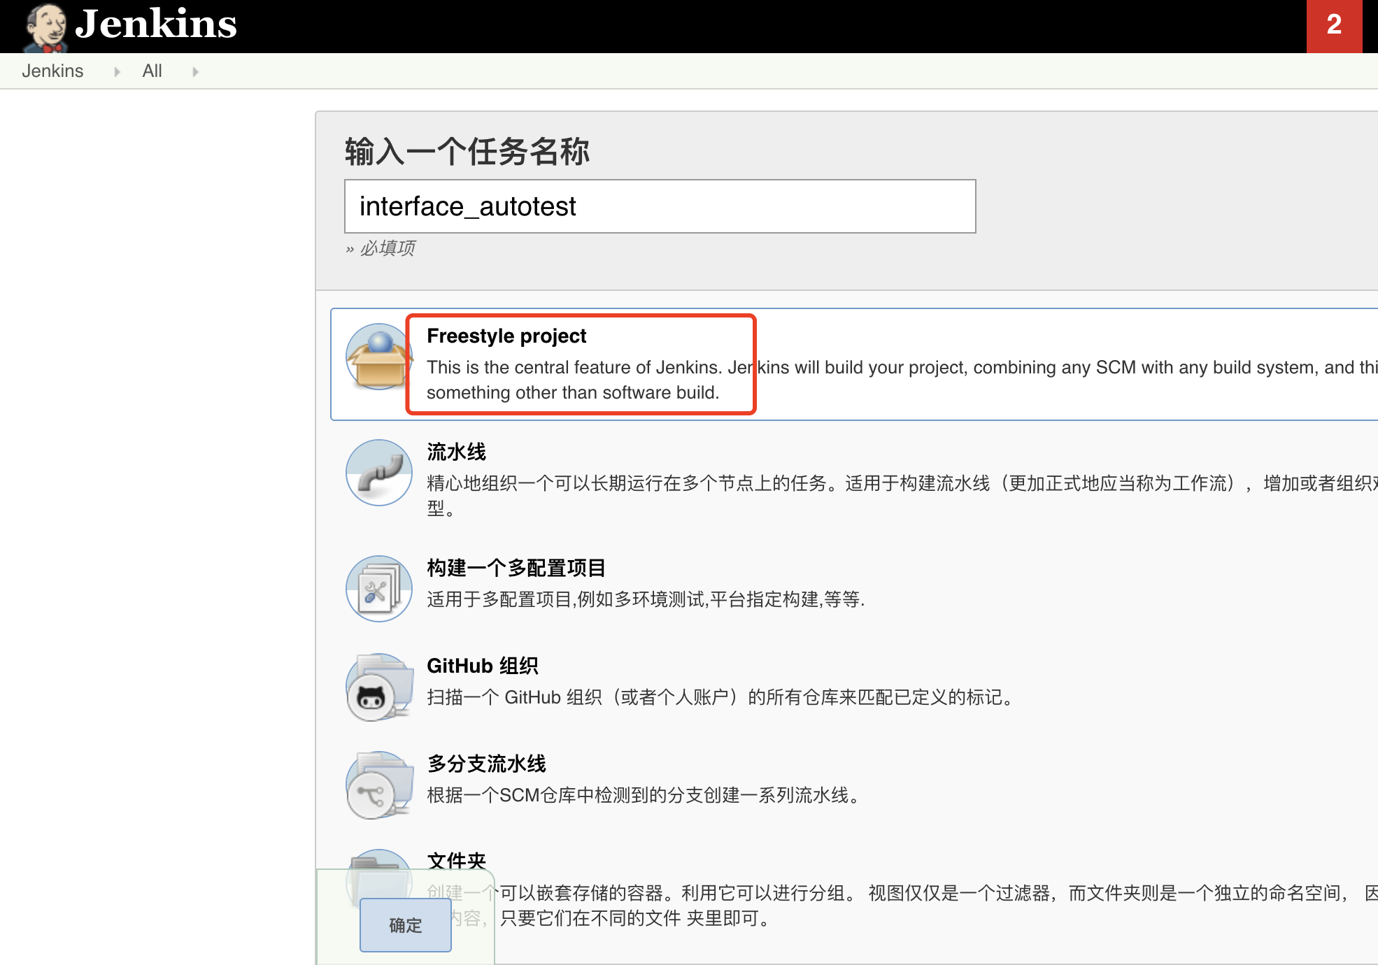Choose the 文件夹 folder item title

click(x=456, y=861)
